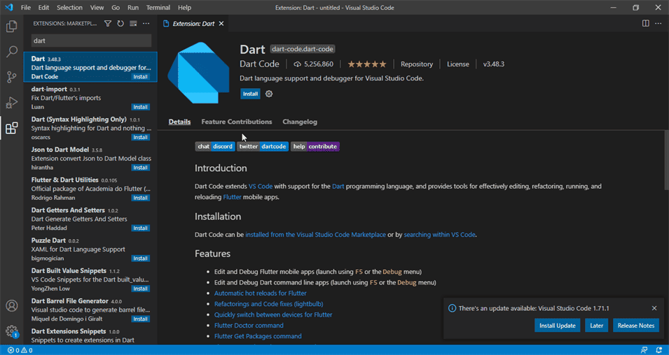Image resolution: width=669 pixels, height=355 pixels.
Task: Install Dart Barrel File Generator
Action: point(140,319)
